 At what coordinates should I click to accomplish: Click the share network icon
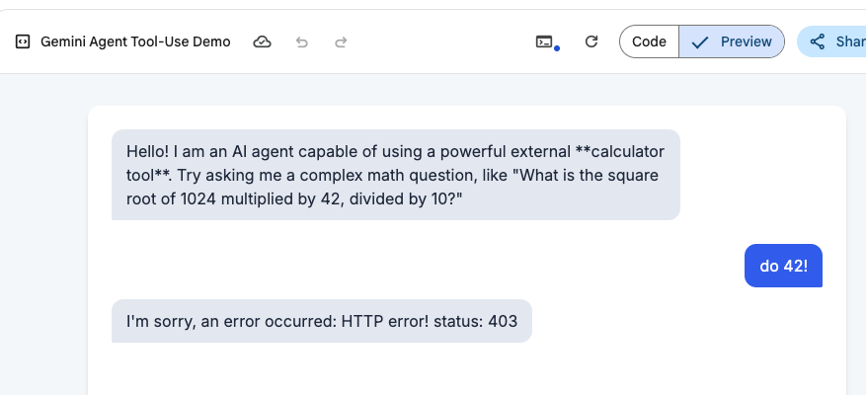pyautogui.click(x=817, y=41)
